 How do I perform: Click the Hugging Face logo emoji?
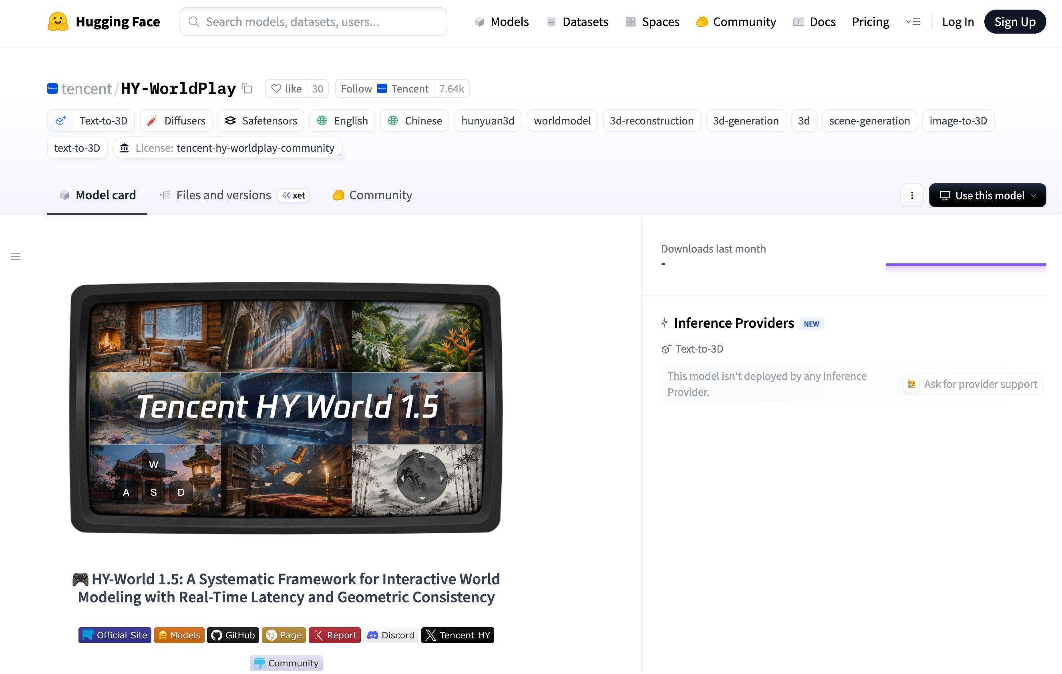[58, 22]
